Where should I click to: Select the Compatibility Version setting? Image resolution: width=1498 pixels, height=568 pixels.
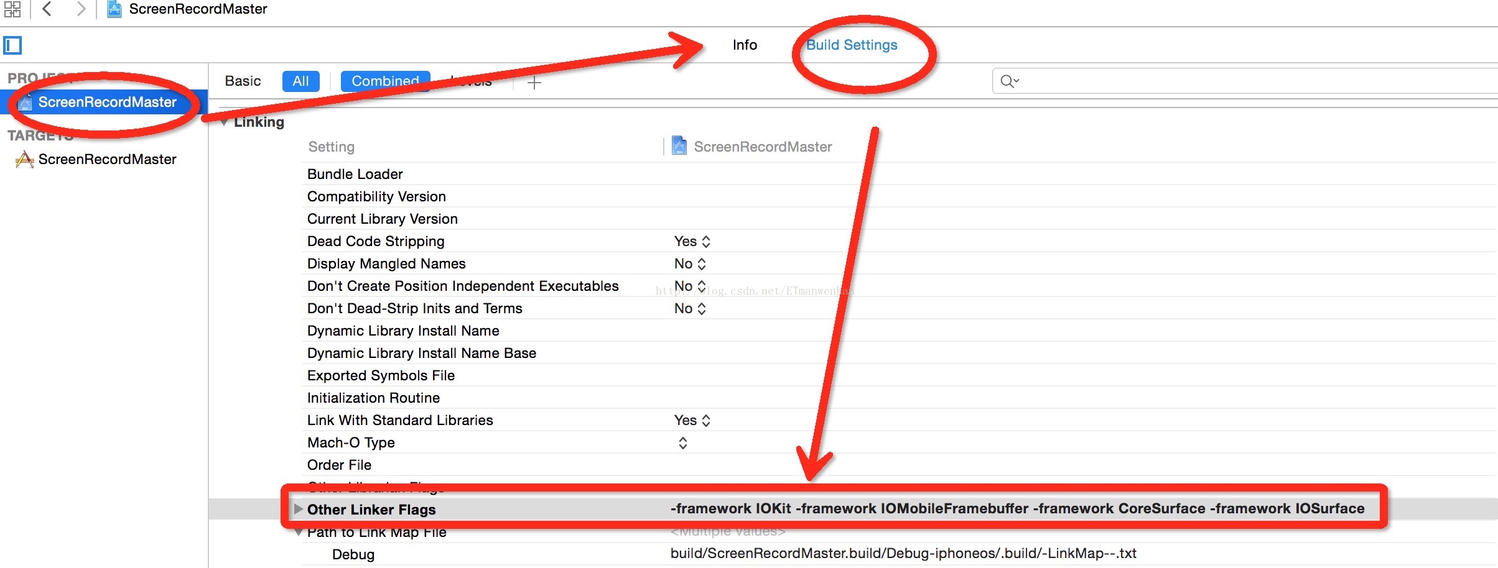(x=376, y=196)
